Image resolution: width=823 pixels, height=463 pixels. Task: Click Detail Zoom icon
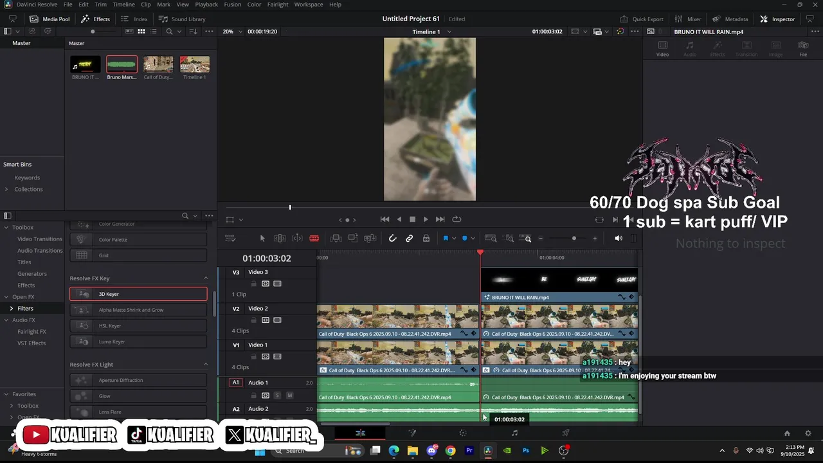click(508, 239)
